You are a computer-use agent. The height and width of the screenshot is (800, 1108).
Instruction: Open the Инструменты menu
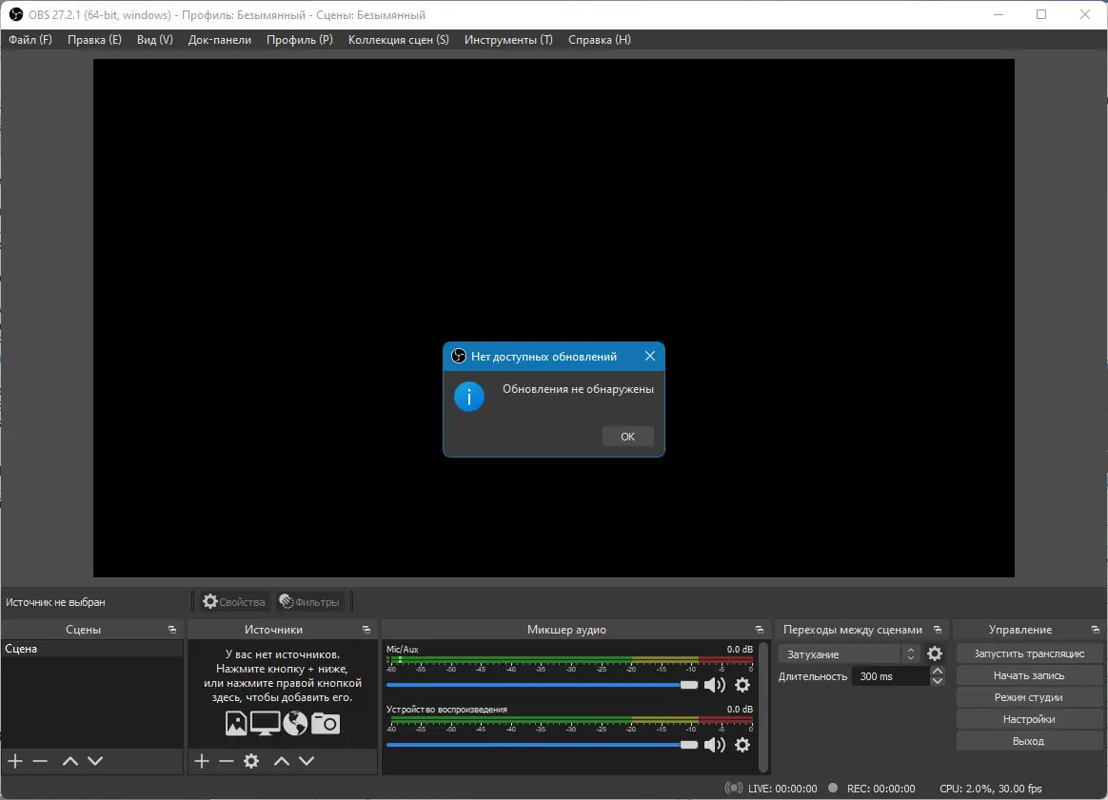[507, 40]
